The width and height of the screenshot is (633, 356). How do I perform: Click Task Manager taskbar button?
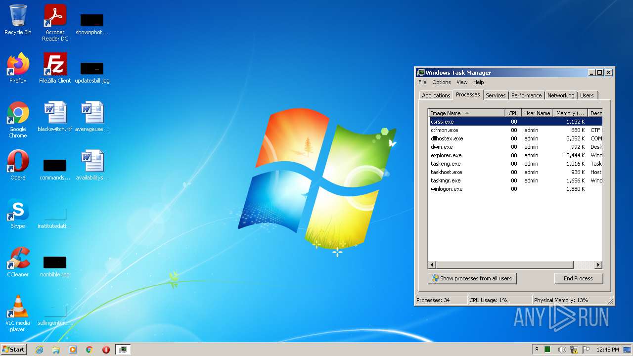[123, 350]
